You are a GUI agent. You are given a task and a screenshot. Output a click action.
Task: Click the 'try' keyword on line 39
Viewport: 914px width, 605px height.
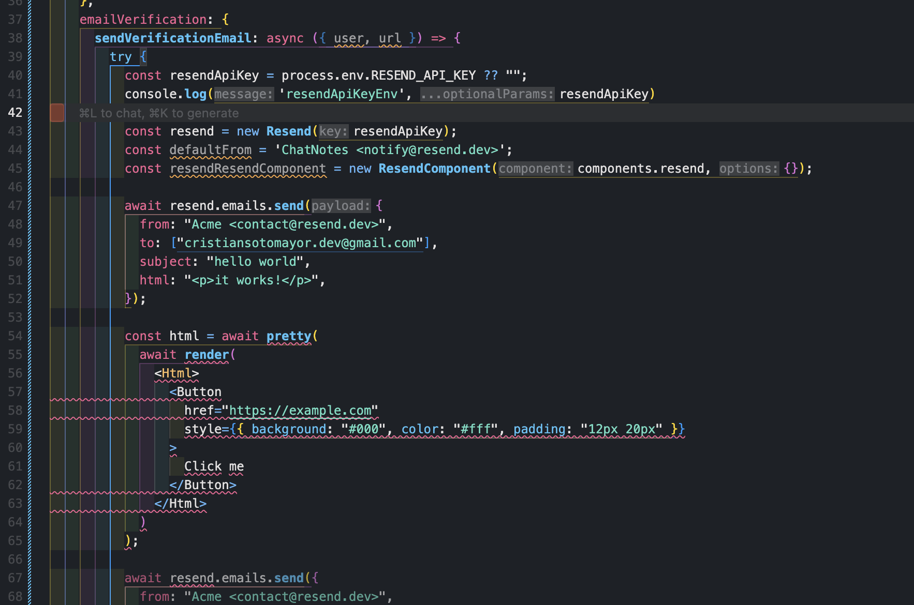click(x=121, y=57)
